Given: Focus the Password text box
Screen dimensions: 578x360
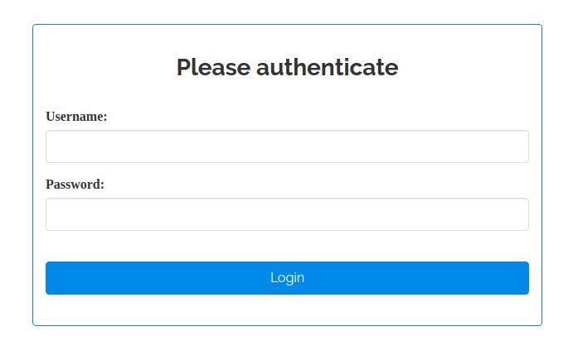Looking at the screenshot, I should (287, 214).
